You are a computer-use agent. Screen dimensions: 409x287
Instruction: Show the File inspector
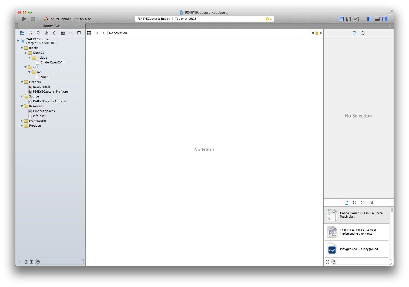(354, 33)
